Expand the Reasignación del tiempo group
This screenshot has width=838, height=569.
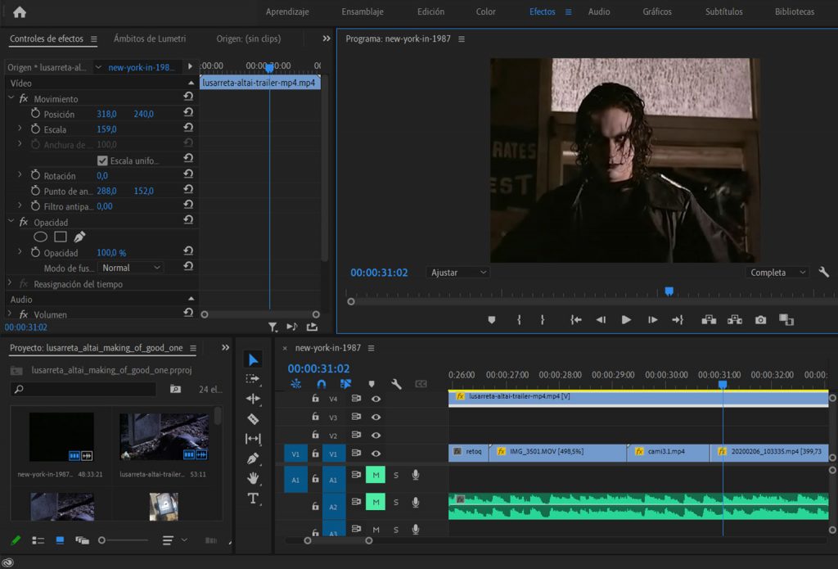click(10, 283)
